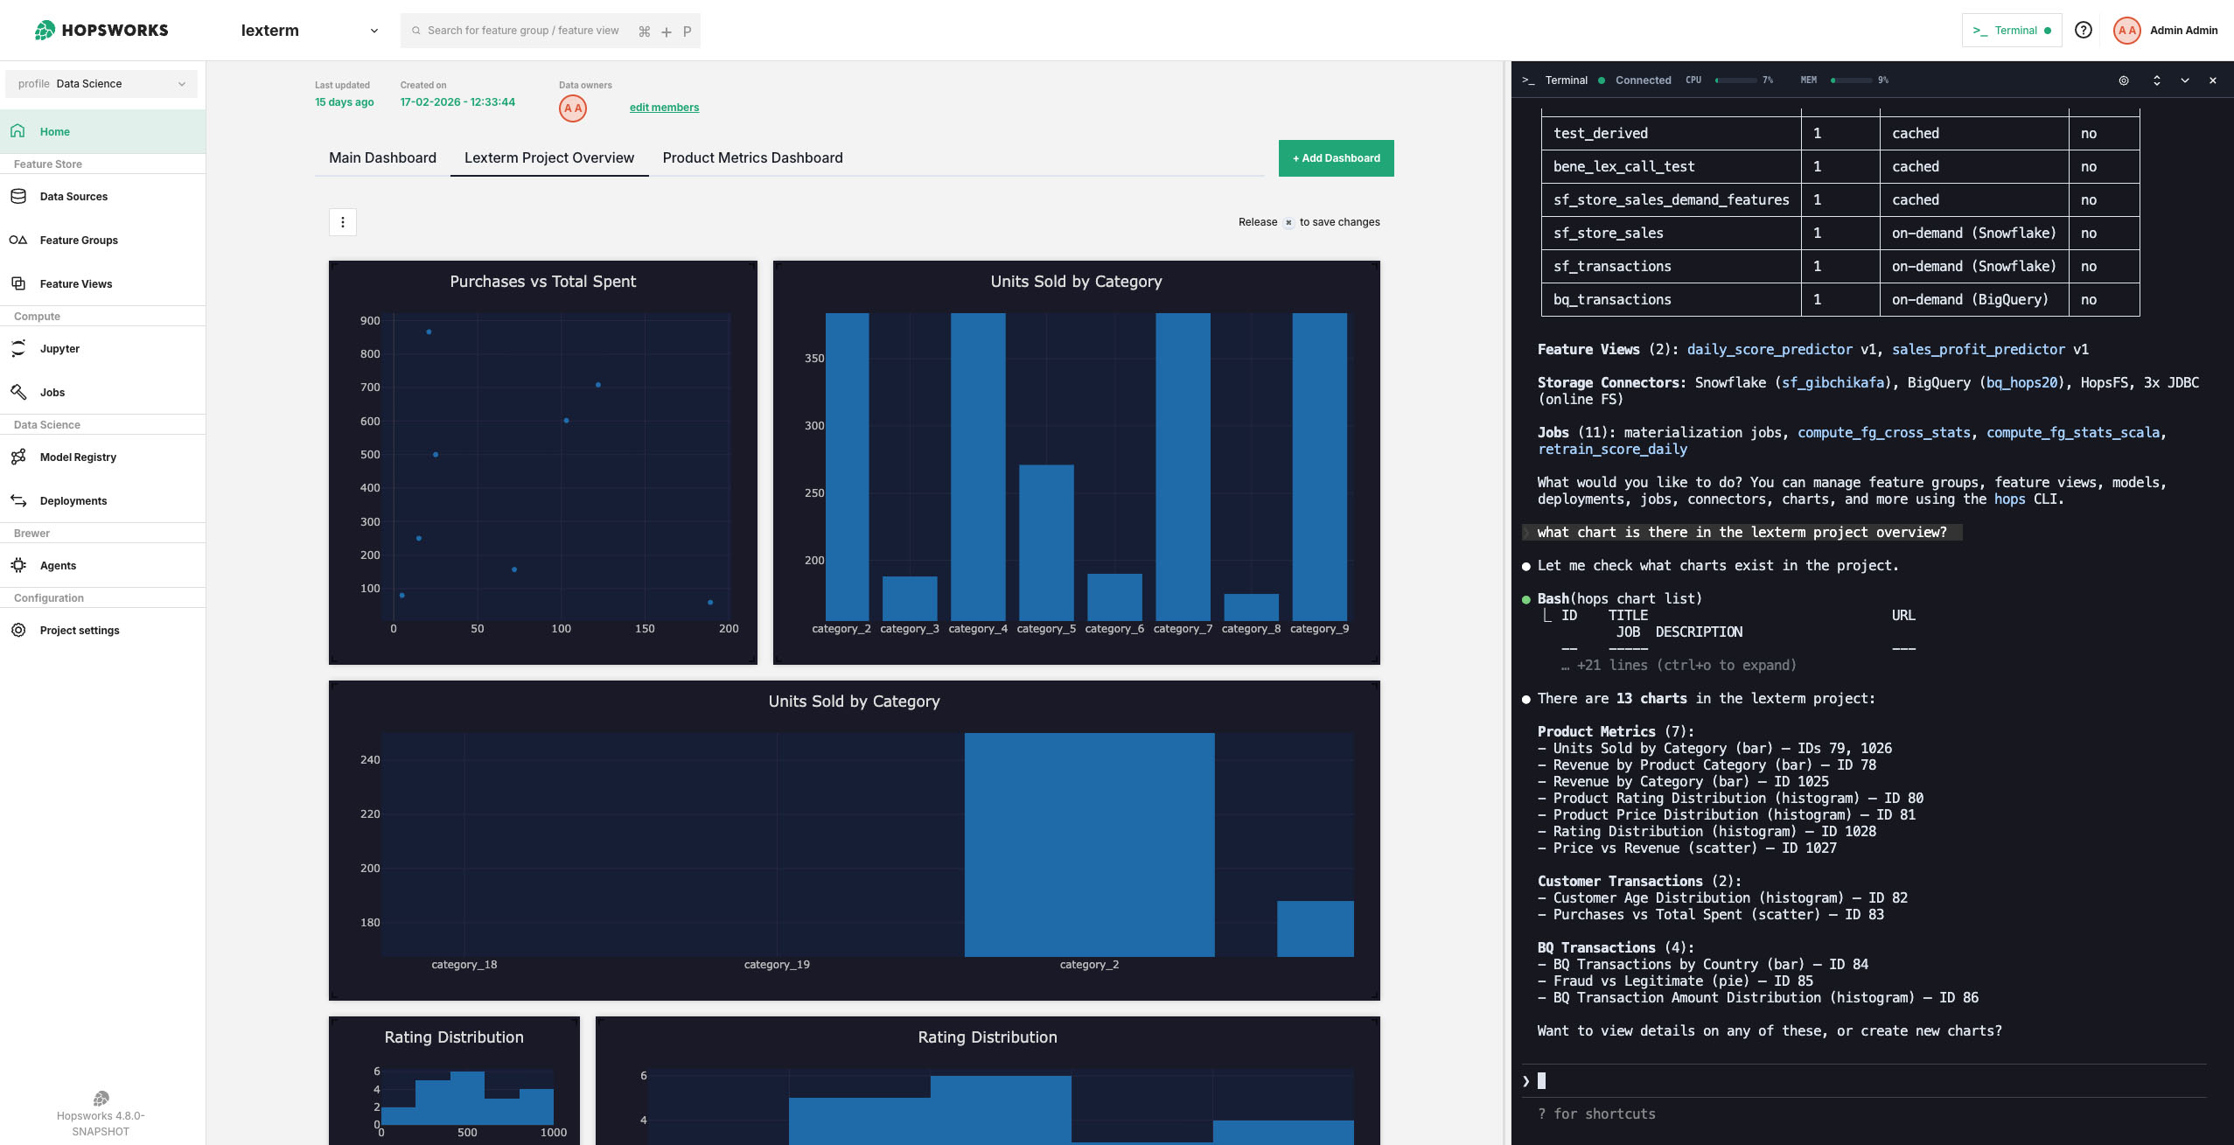This screenshot has width=2234, height=1145.
Task: Toggle terminal panel expand size arrows
Action: coord(2157,80)
